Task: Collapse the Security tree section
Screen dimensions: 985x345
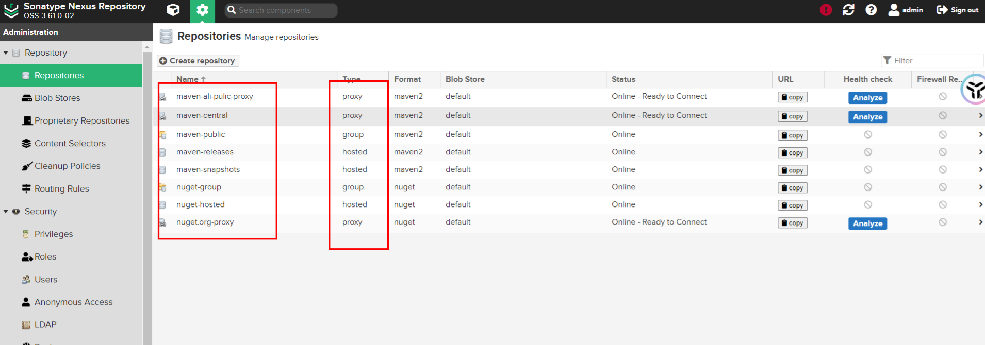Action: (6, 212)
